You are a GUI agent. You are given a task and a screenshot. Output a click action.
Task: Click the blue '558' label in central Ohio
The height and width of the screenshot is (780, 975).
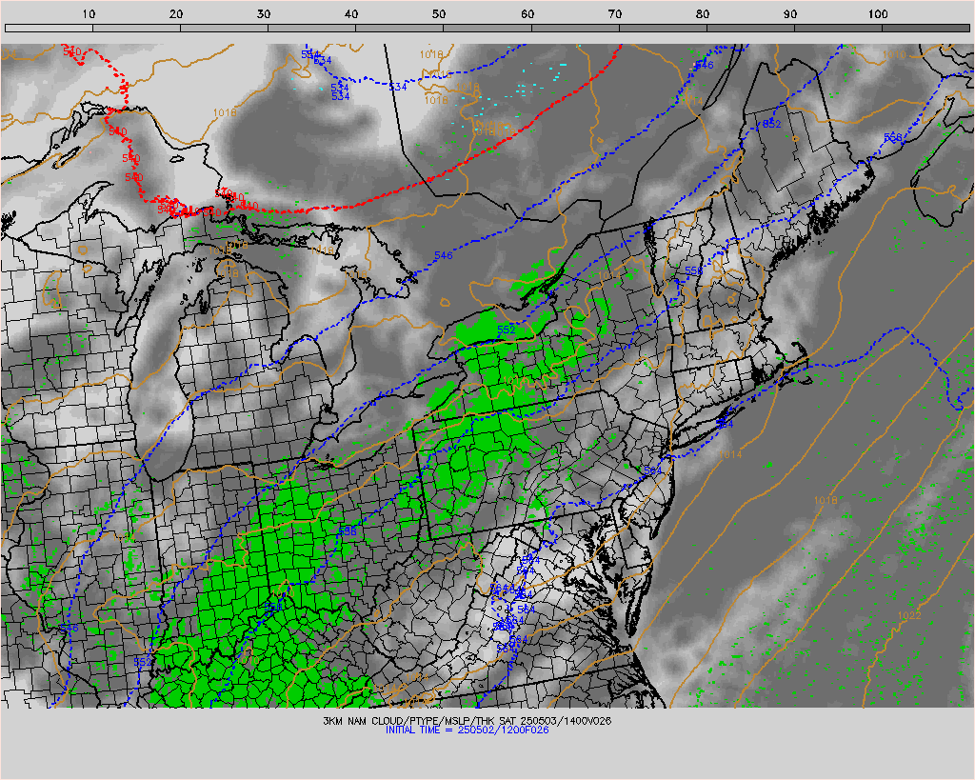[x=348, y=531]
